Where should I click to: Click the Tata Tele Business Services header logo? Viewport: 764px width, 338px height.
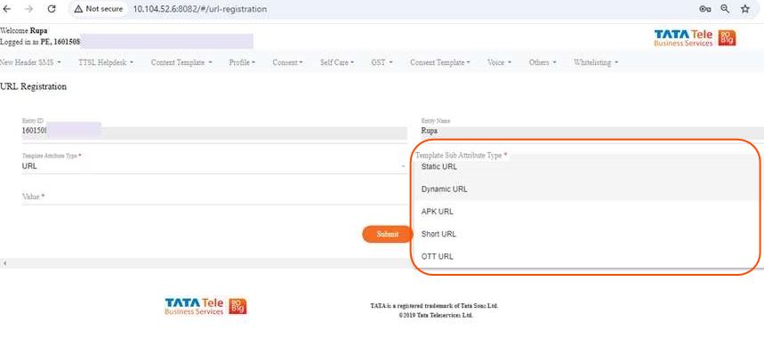coord(695,38)
